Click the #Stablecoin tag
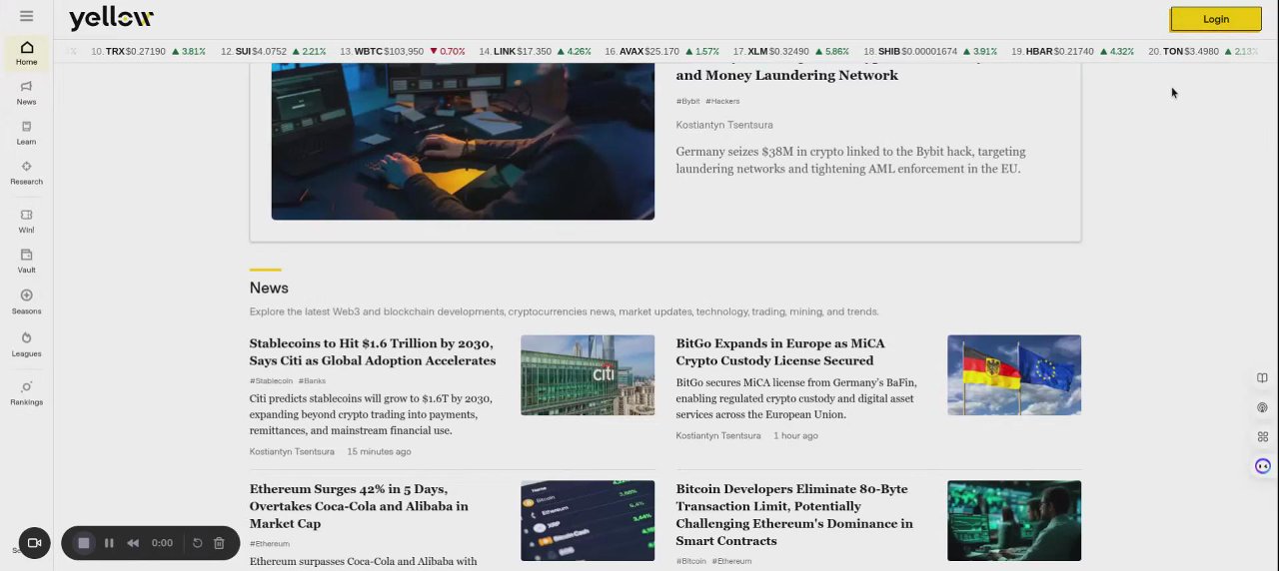Screen dimensions: 1279x571 tap(271, 380)
